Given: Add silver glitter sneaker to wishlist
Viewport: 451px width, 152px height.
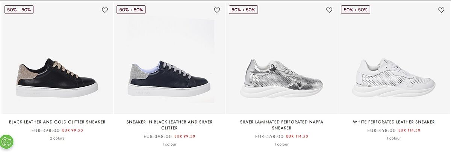Looking at the screenshot, I should (x=217, y=10).
